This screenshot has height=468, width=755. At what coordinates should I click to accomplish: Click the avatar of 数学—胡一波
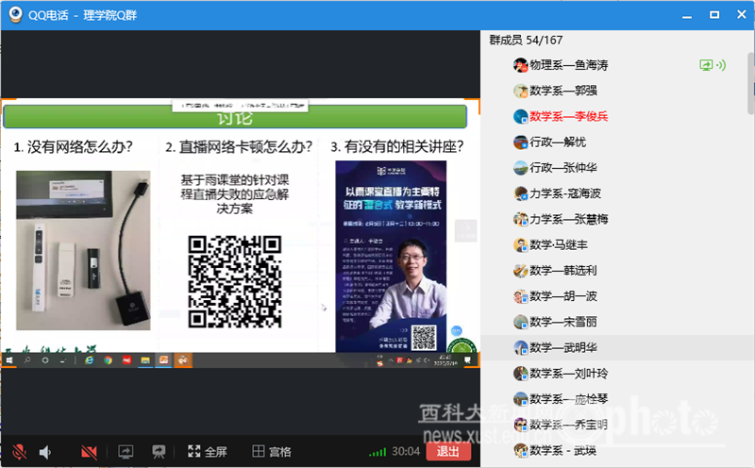521,296
